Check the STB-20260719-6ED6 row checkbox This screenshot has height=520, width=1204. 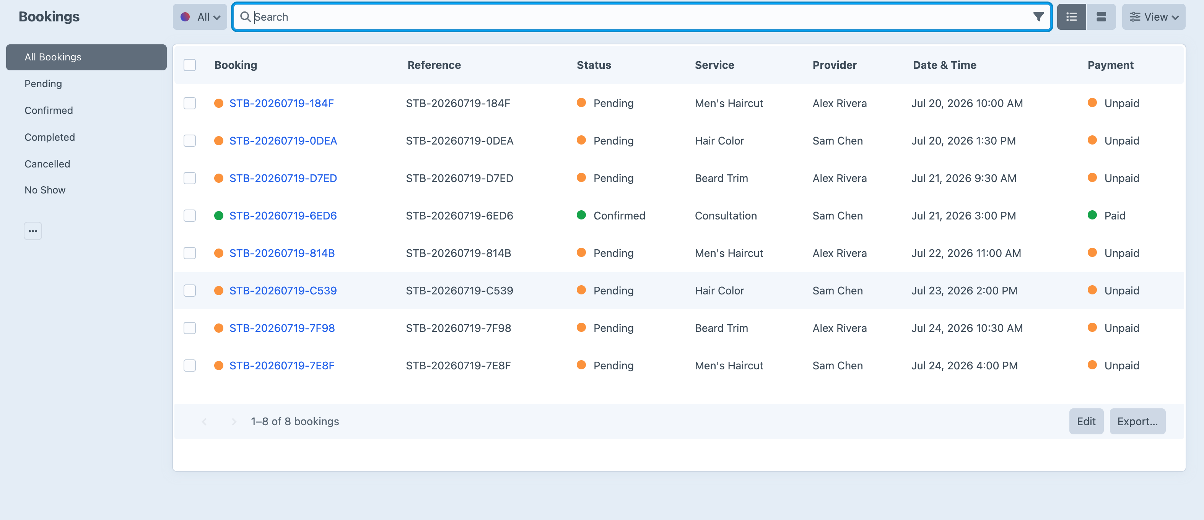(x=190, y=215)
